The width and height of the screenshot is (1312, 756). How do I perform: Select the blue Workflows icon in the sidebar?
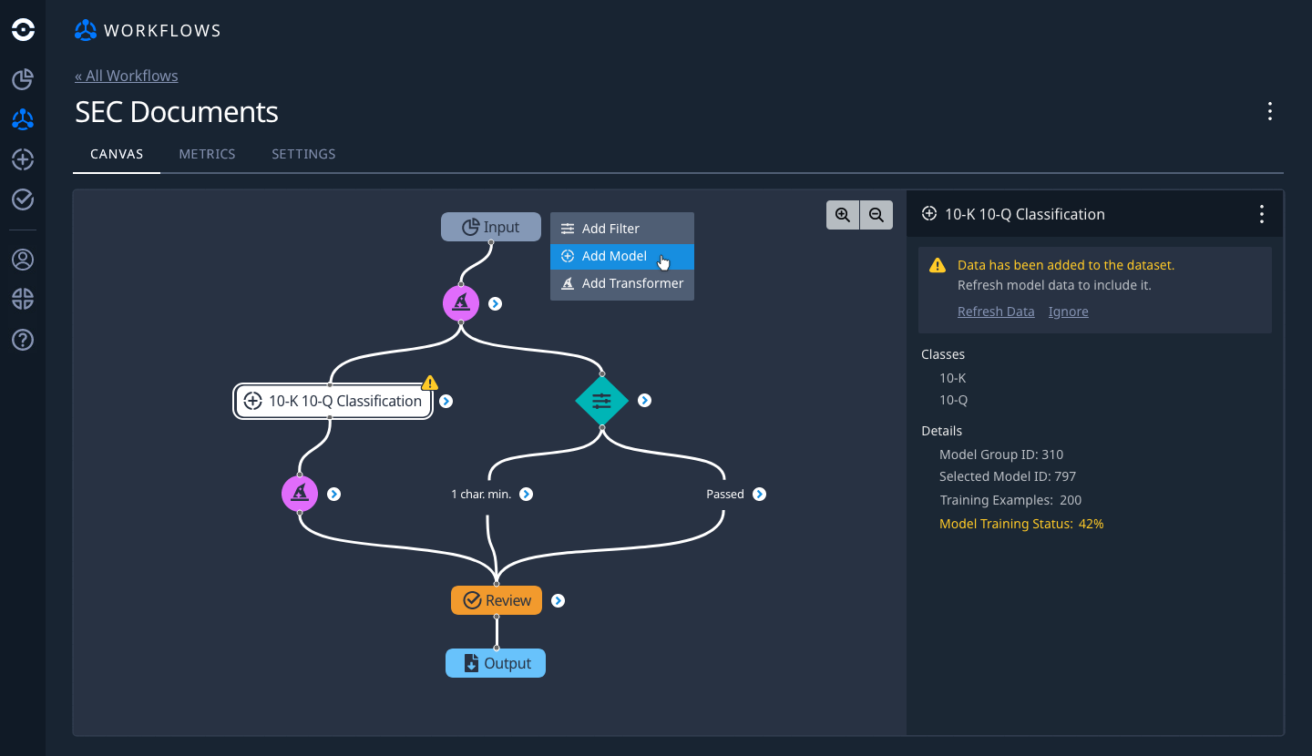22,119
